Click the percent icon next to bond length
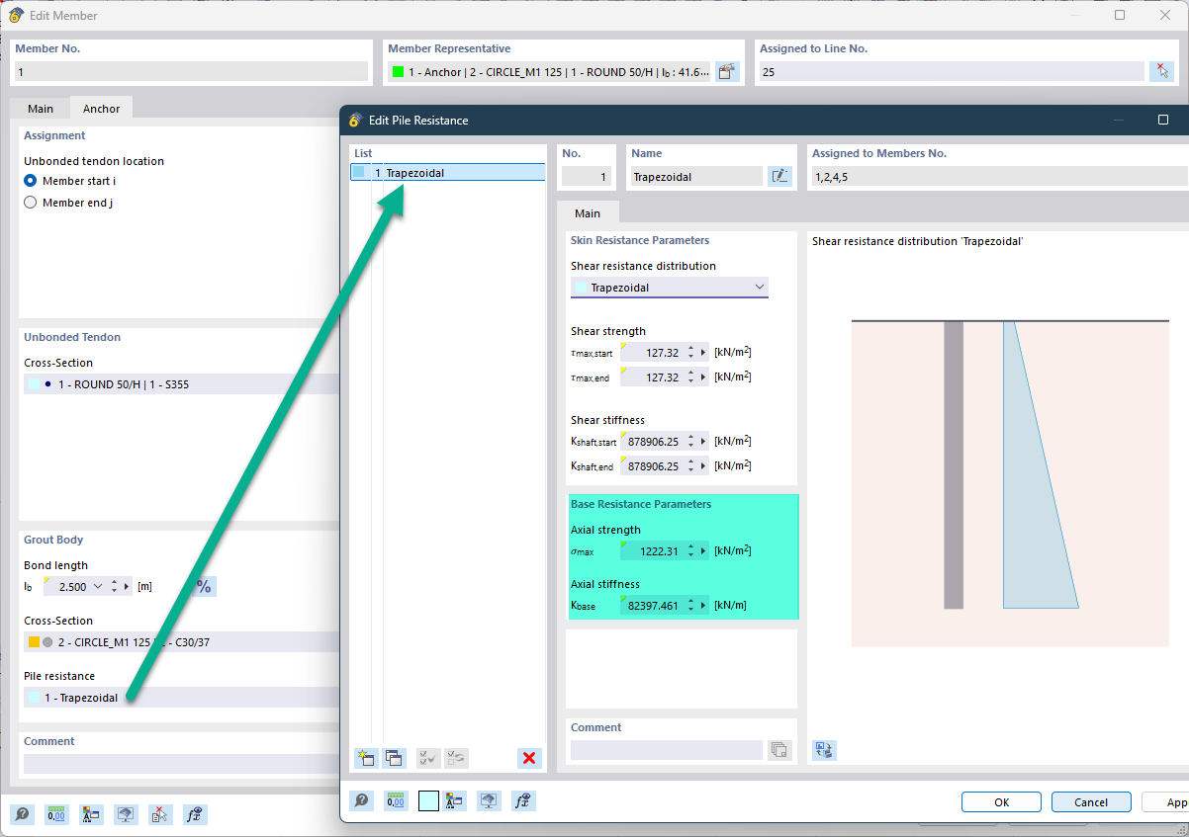Viewport: 1189px width, 837px height. tap(203, 587)
